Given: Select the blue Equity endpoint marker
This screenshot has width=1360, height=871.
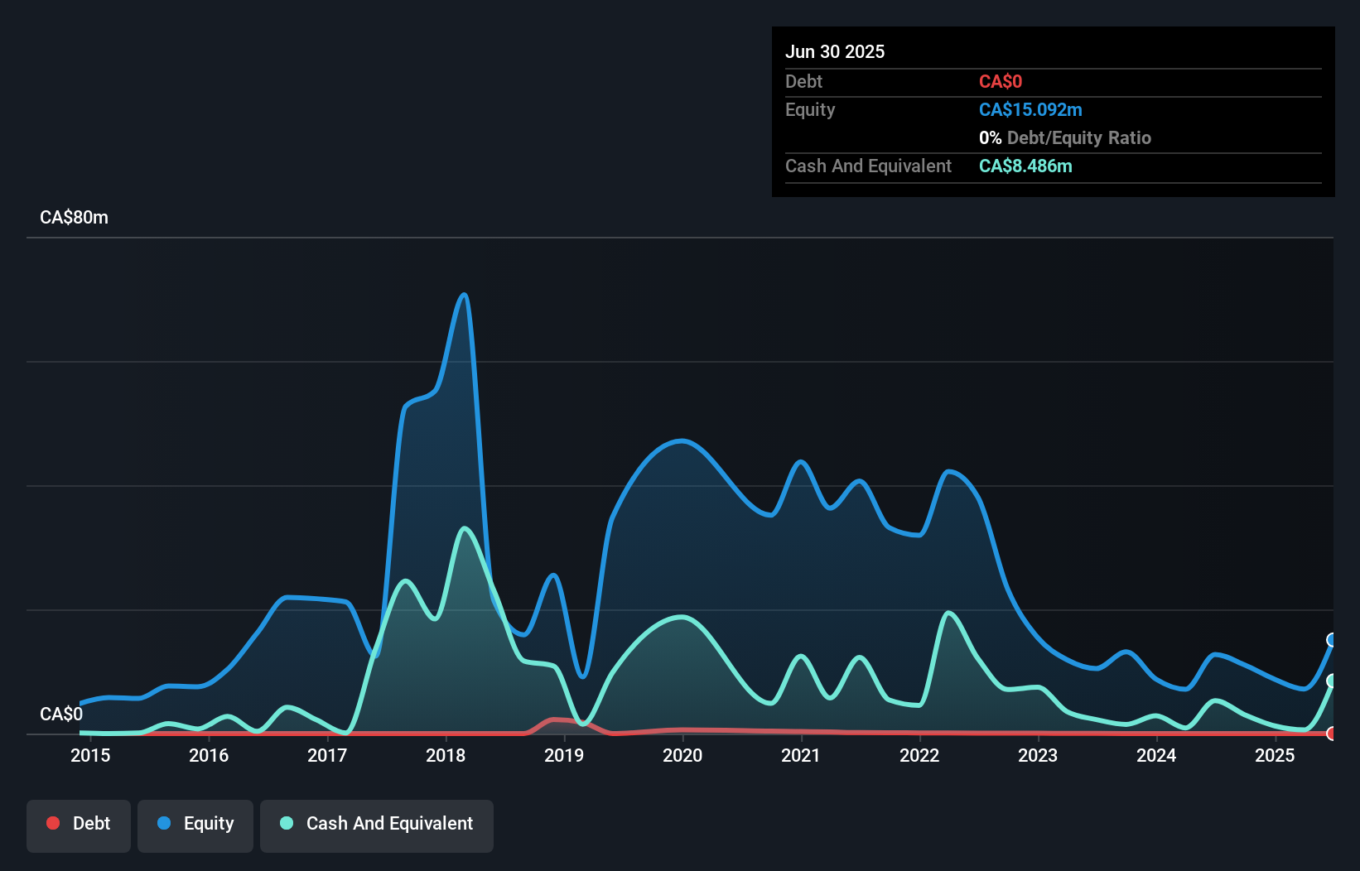Looking at the screenshot, I should pos(1332,640).
